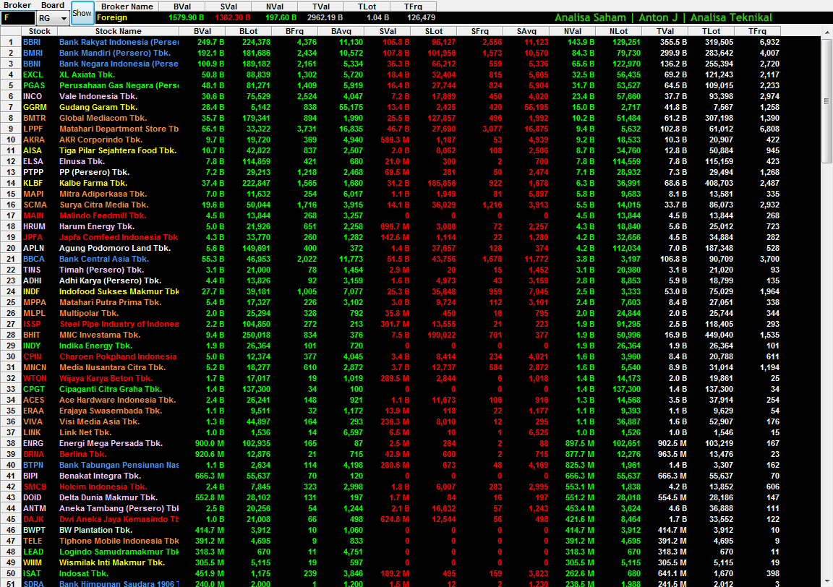Select the AKRA stock code
The image size is (833, 587).
point(34,140)
